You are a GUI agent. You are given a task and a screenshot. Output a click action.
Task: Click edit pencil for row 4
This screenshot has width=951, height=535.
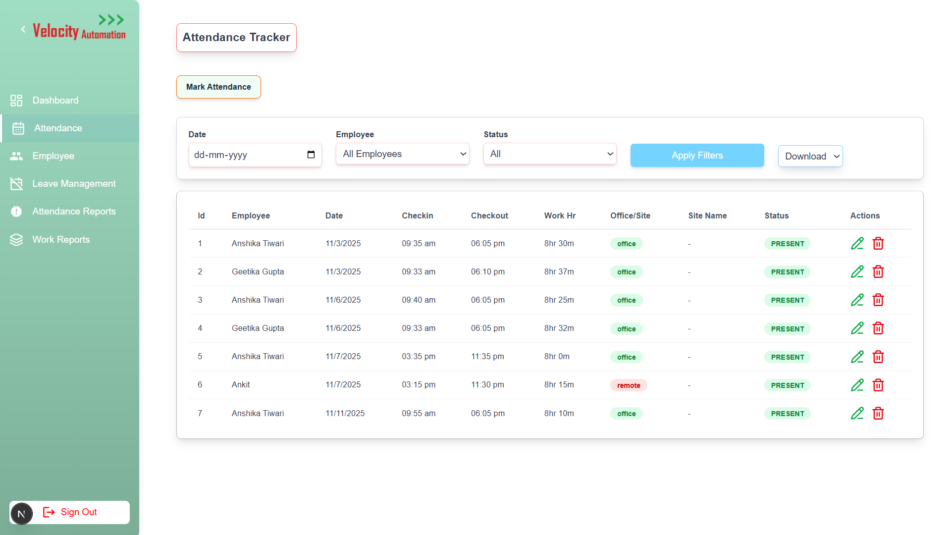tap(857, 328)
